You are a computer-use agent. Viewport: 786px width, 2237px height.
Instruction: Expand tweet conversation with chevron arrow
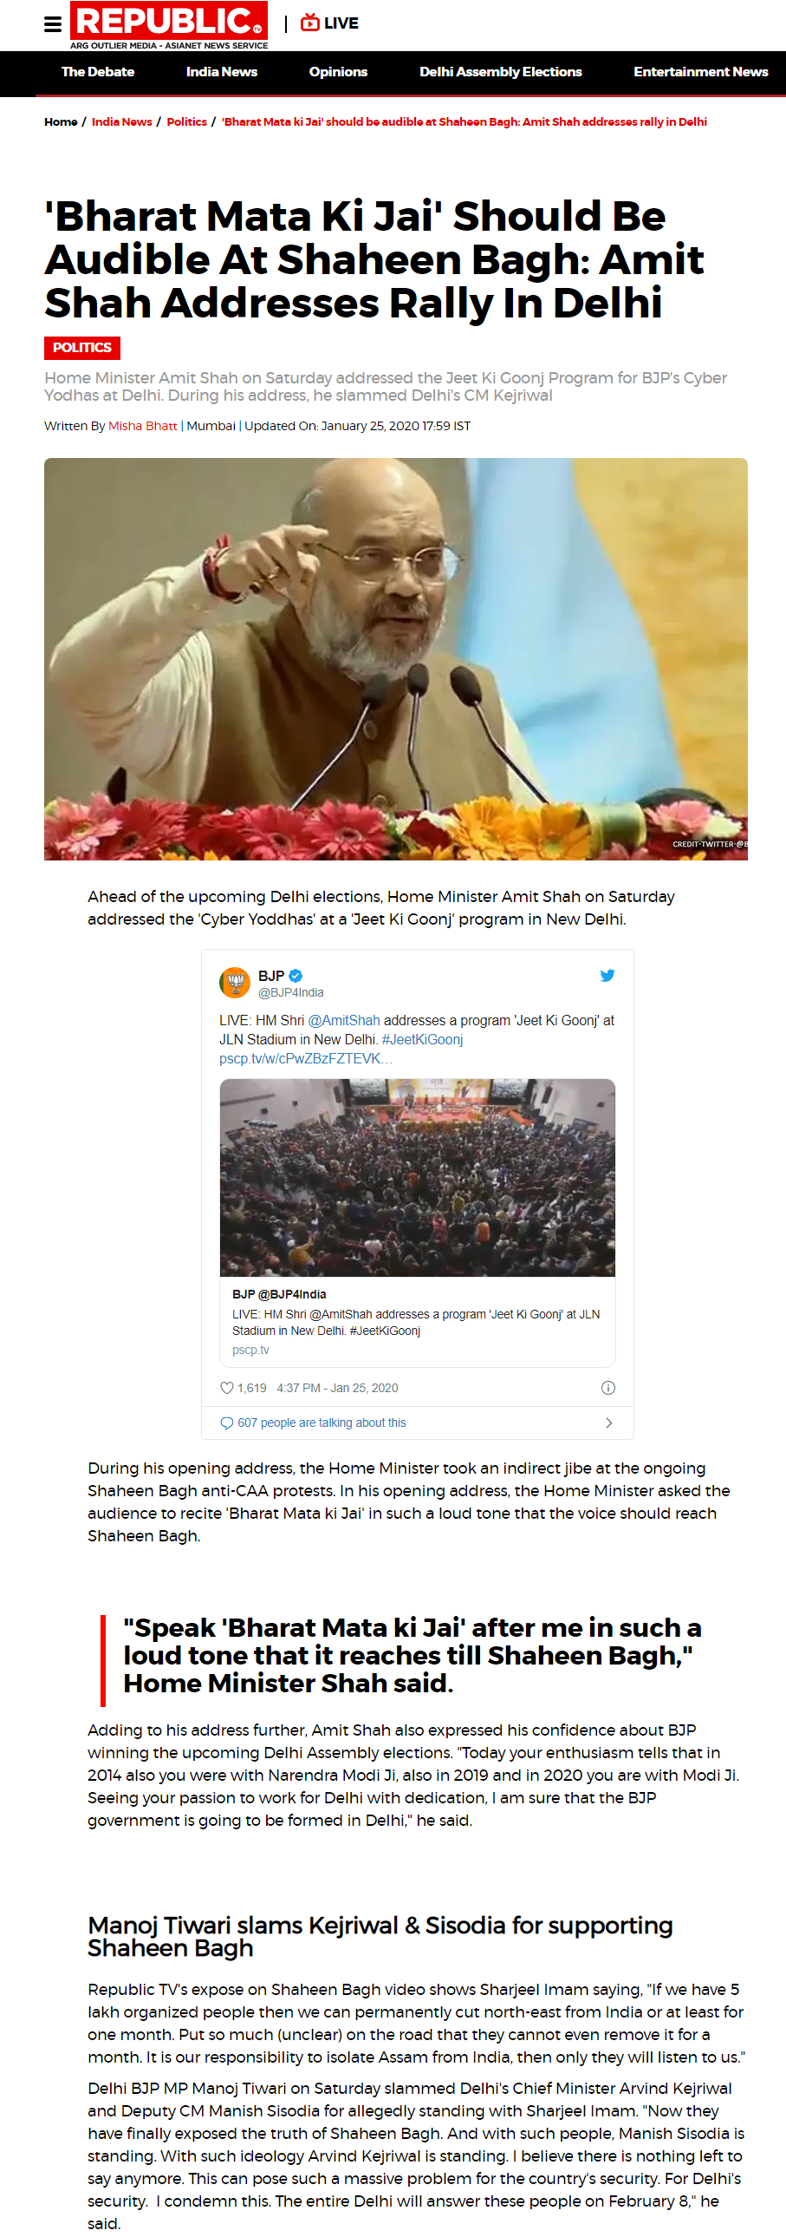(x=608, y=1423)
